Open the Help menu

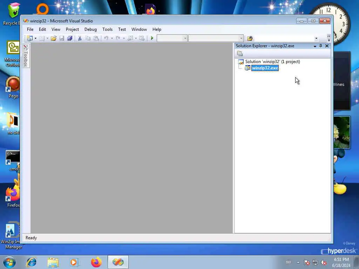click(x=157, y=29)
